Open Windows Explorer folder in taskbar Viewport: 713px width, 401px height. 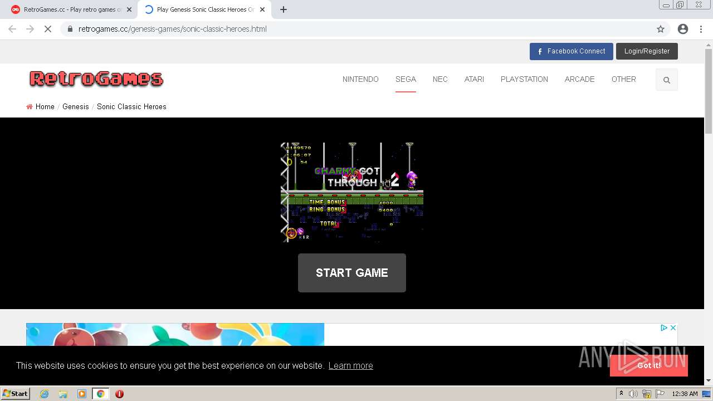coord(63,394)
